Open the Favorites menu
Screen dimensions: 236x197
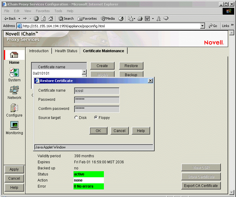[43, 11]
